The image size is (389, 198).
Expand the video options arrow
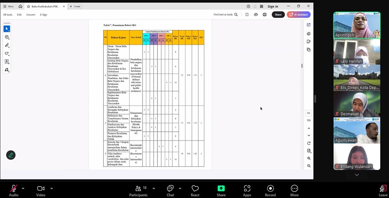point(51,188)
